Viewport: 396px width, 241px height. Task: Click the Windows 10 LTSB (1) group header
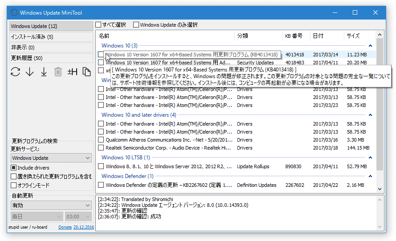[x=126, y=158]
